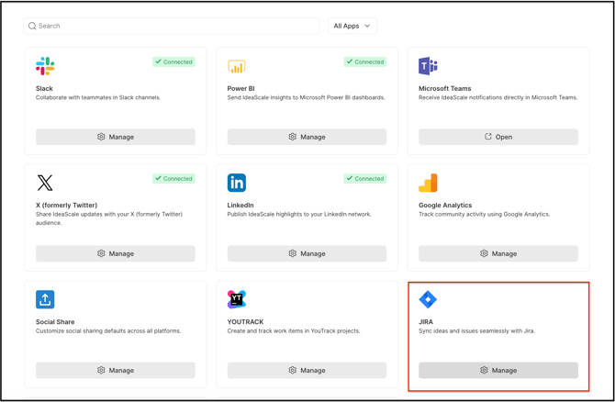Focus the Search input field

pyautogui.click(x=174, y=26)
